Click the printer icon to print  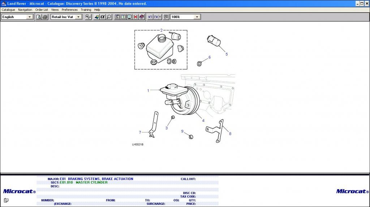click(45, 17)
